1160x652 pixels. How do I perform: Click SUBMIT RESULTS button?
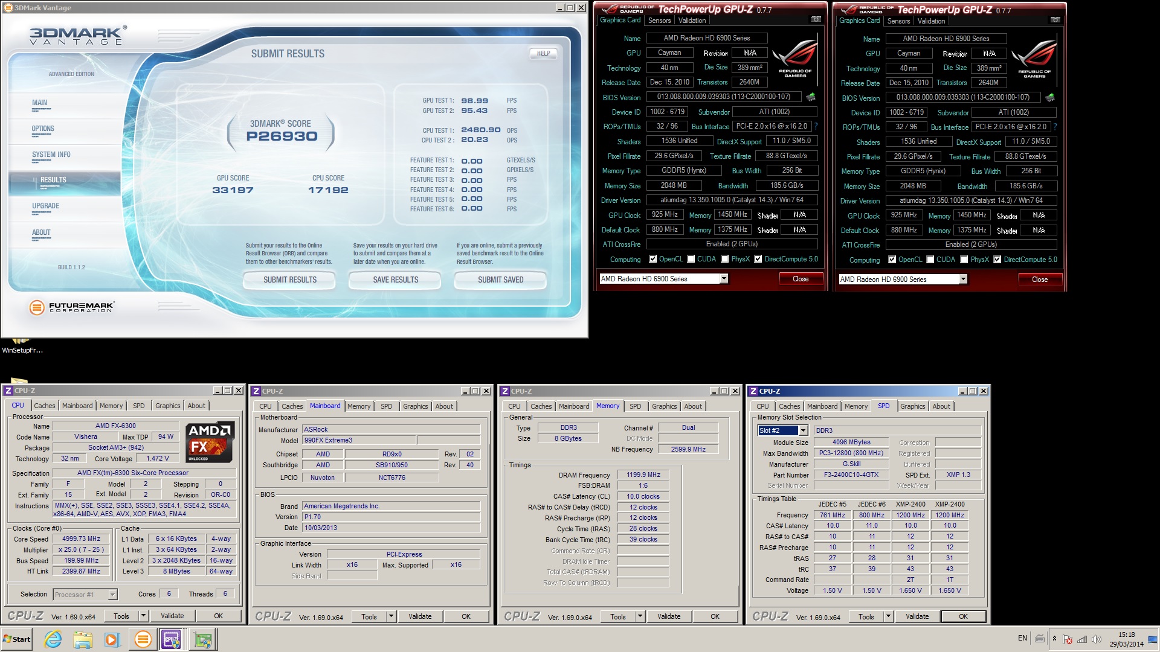(289, 280)
